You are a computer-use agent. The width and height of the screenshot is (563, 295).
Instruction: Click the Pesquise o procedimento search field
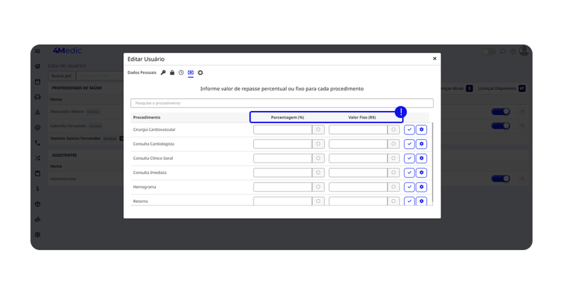281,103
